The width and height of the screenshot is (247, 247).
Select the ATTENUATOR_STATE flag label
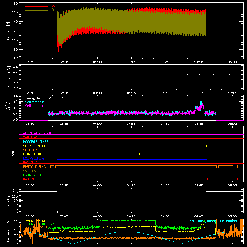coord(37,133)
